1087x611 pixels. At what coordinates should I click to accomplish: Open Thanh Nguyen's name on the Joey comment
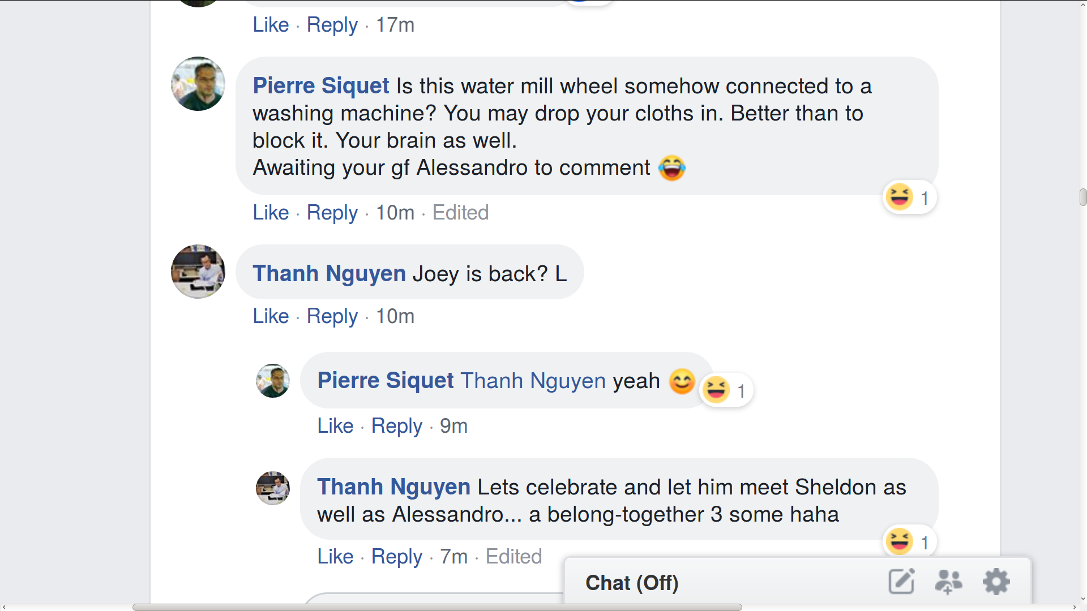tap(329, 273)
